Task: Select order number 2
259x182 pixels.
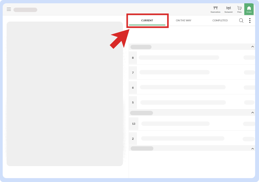Action: 133,139
